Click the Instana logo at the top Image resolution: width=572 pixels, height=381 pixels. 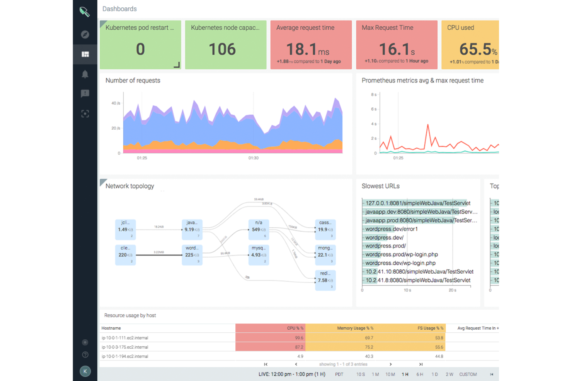(85, 12)
